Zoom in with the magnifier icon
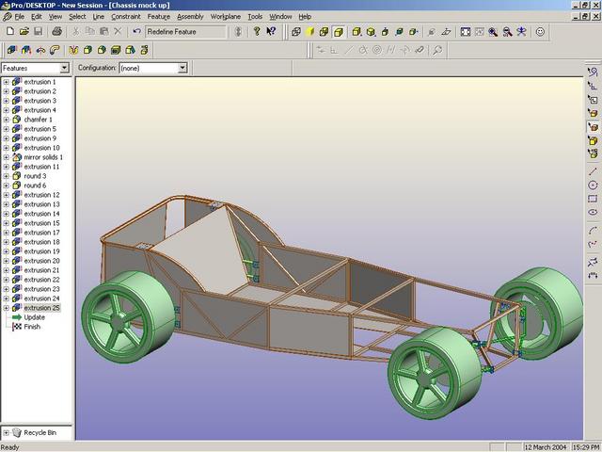 493,31
